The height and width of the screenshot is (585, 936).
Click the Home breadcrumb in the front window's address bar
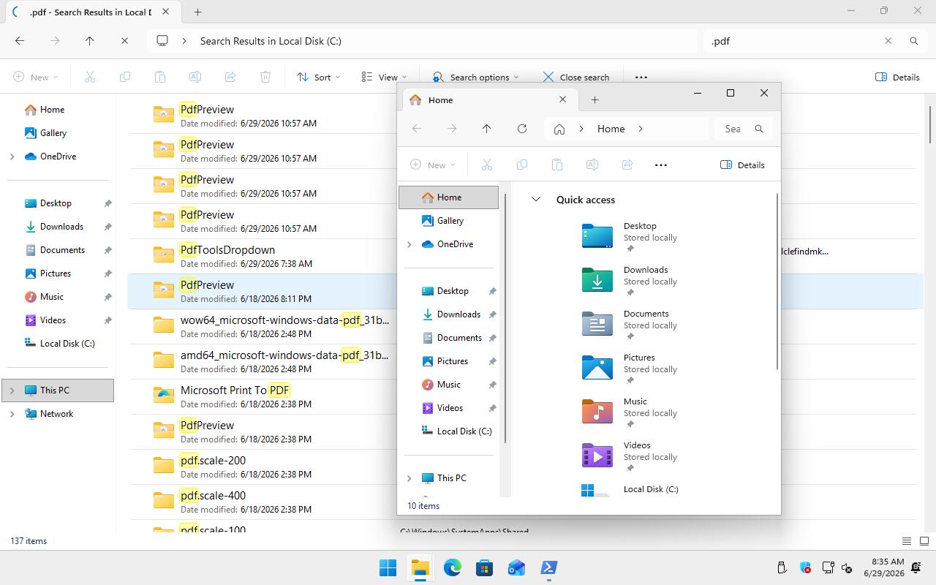(611, 129)
